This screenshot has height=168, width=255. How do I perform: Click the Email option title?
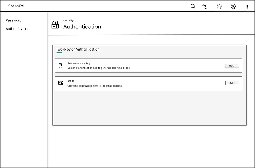click(71, 81)
